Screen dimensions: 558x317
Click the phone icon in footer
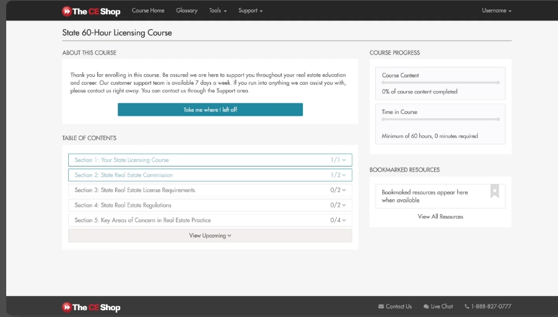click(x=467, y=306)
